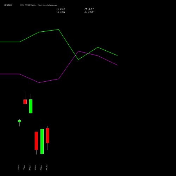
Task: Click the close value C: 2.58
Action: click(61, 9)
